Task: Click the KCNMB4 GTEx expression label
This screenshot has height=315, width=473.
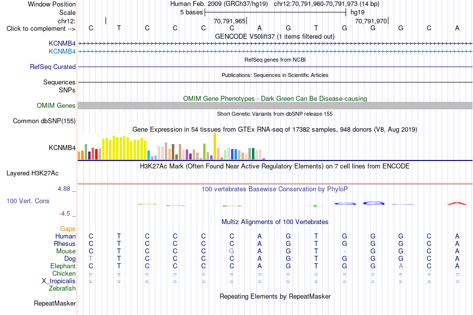Action: tap(62, 148)
